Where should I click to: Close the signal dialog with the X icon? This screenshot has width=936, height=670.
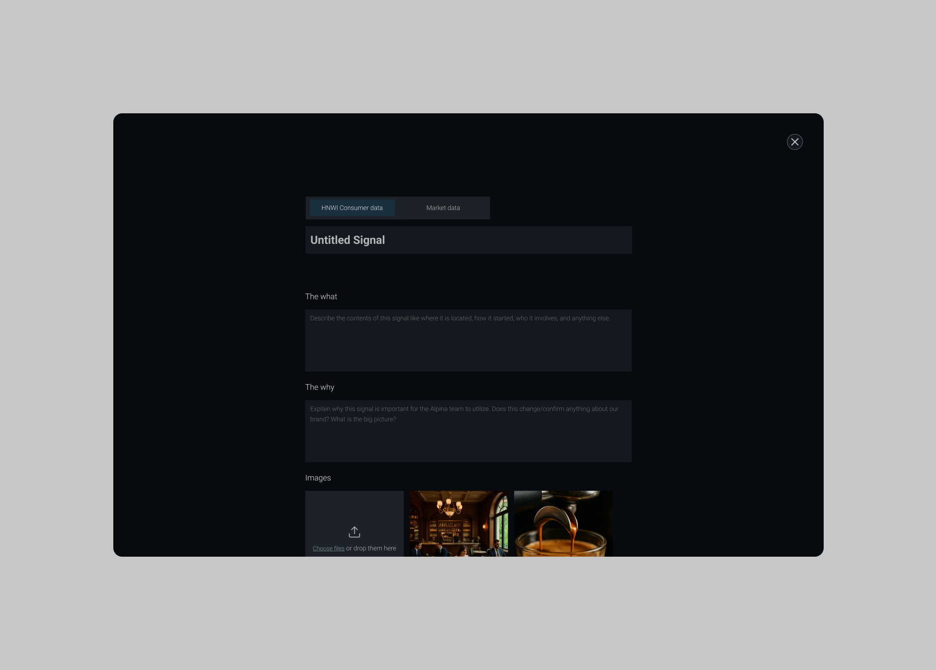coord(795,142)
